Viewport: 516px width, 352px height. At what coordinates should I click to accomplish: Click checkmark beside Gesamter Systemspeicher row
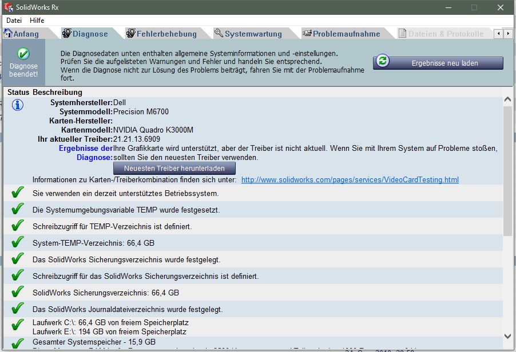(17, 343)
